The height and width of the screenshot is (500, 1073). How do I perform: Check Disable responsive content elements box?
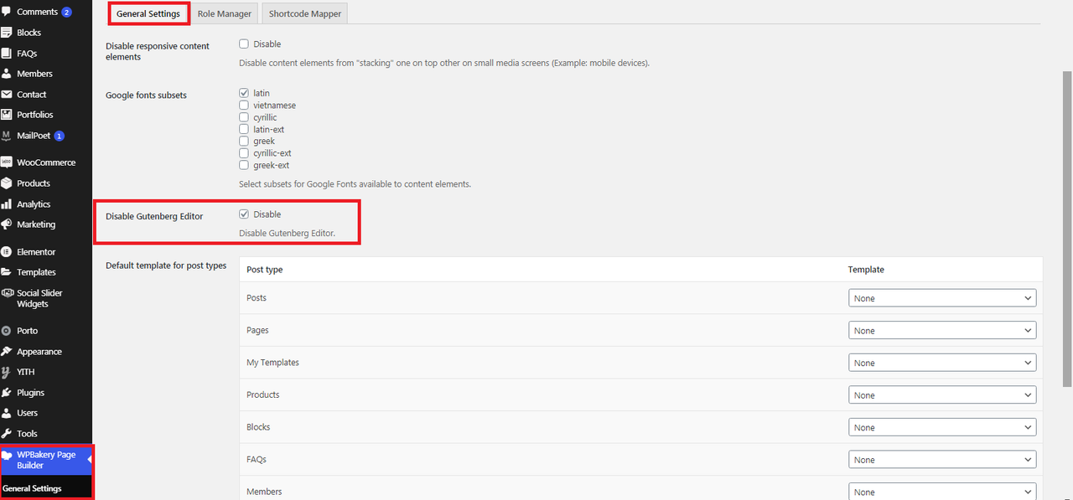tap(244, 44)
